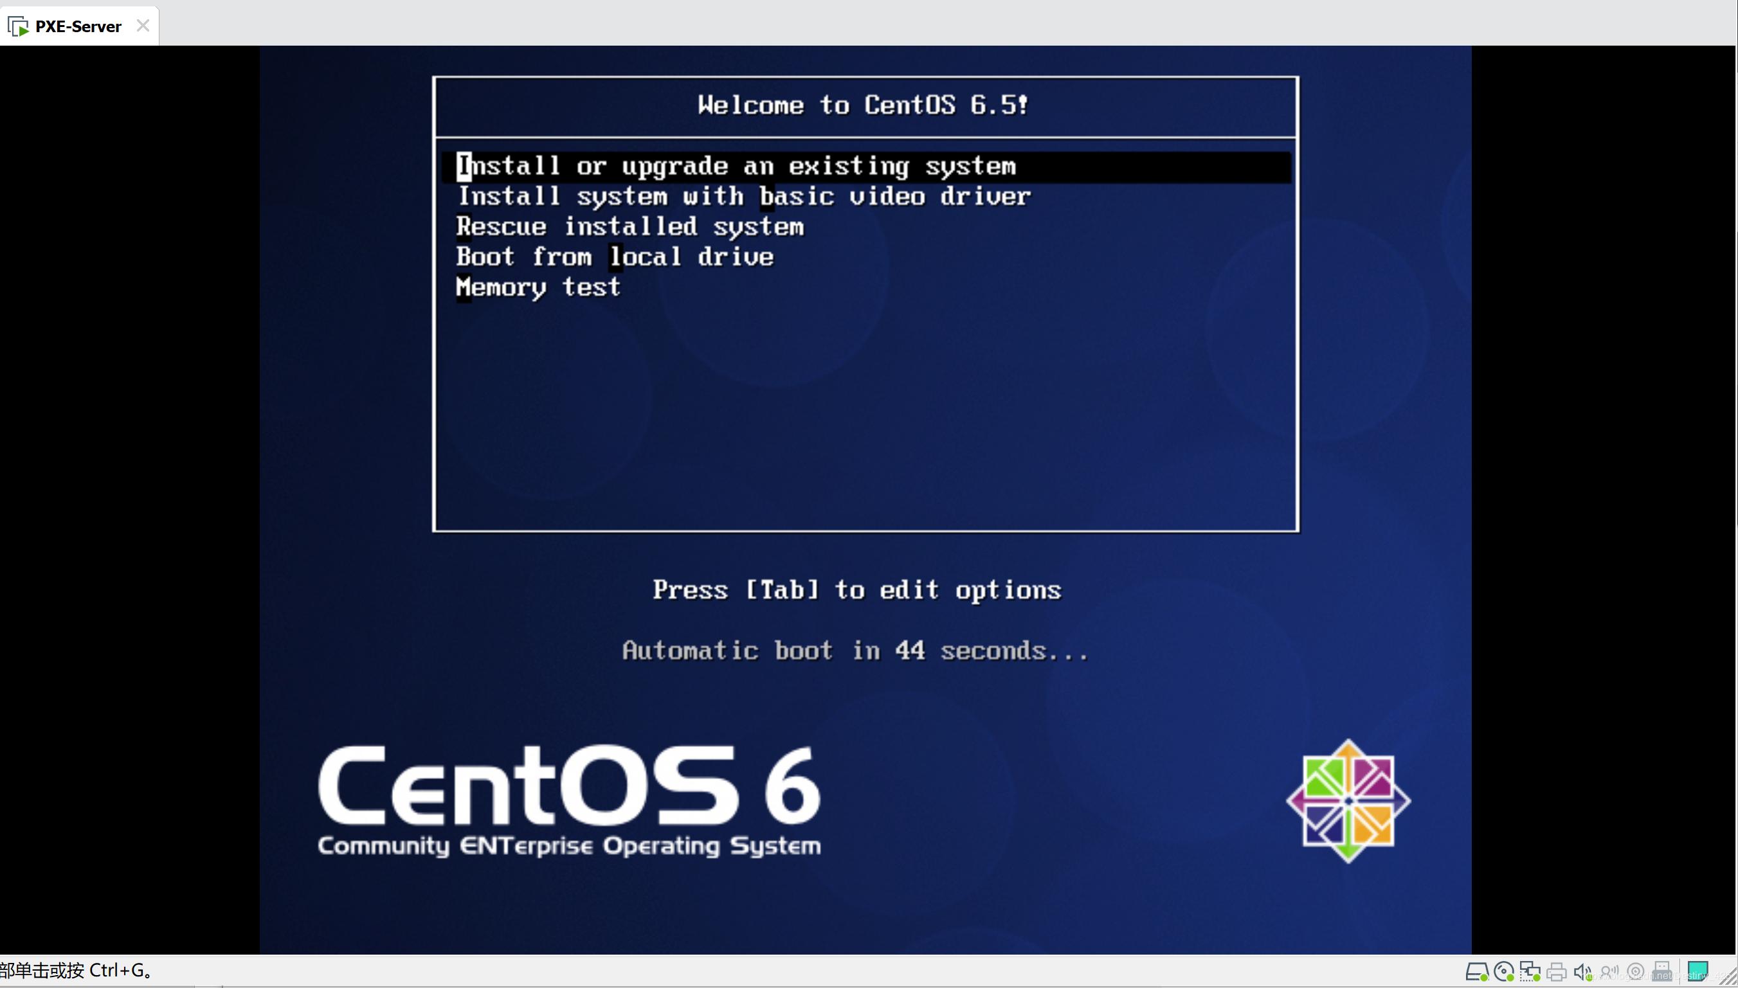Click the USB device icon in status bar
1738x988 pixels.
pyautogui.click(x=1661, y=971)
